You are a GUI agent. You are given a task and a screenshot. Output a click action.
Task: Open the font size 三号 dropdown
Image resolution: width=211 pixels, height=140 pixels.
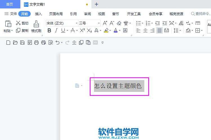click(x=99, y=23)
